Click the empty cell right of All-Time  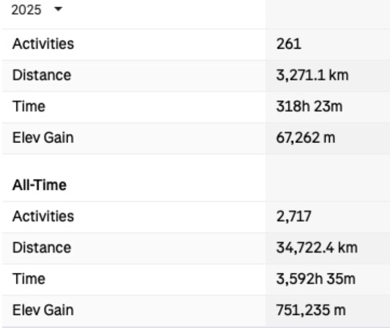coord(327,185)
